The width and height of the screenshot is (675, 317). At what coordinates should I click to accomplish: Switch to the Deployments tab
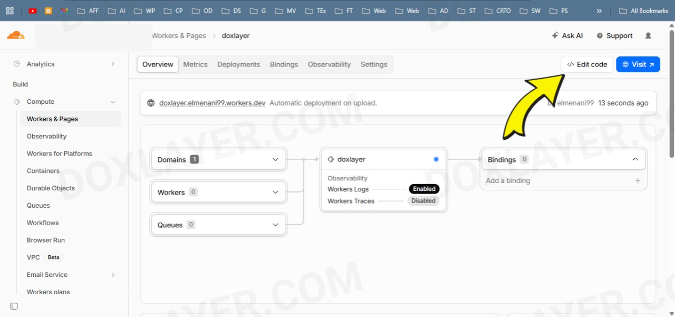tap(238, 64)
